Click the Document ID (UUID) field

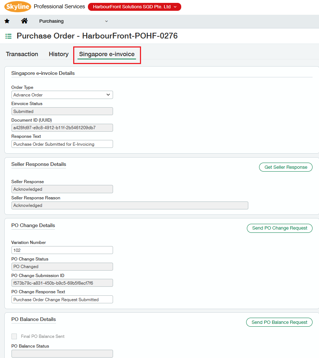pyautogui.click(x=62, y=128)
